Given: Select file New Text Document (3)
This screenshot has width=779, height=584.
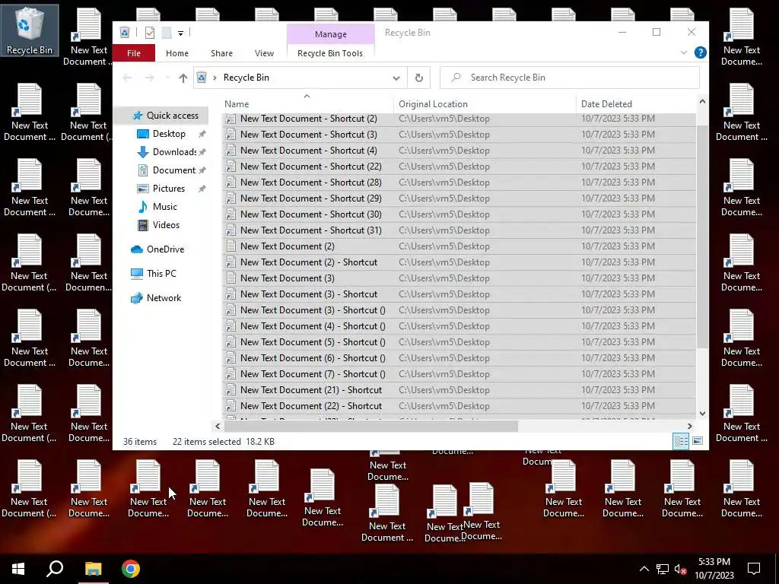Looking at the screenshot, I should pyautogui.click(x=459, y=278).
